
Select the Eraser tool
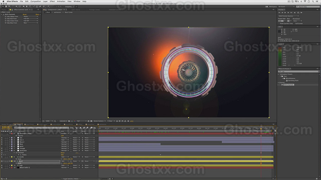(40, 7)
